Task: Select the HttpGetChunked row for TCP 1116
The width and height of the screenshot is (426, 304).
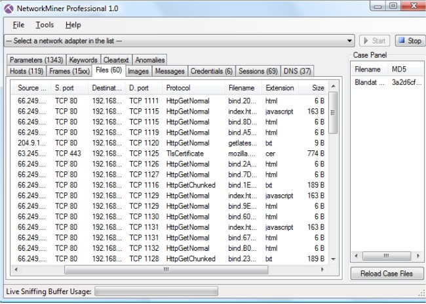Action: click(x=170, y=185)
